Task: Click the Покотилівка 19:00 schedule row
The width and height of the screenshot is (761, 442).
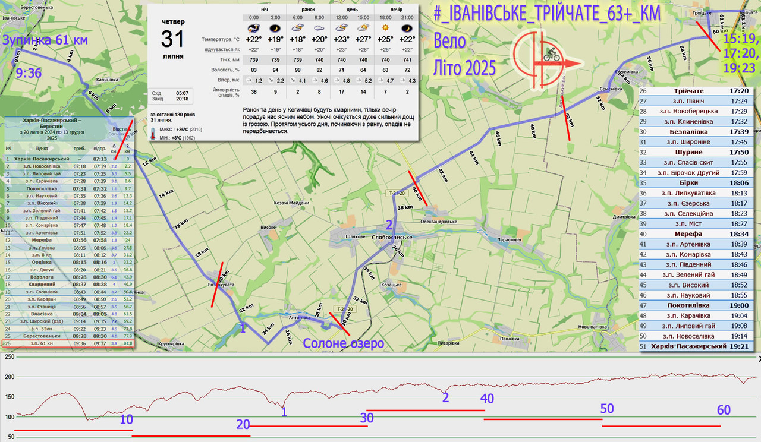Action: (696, 305)
